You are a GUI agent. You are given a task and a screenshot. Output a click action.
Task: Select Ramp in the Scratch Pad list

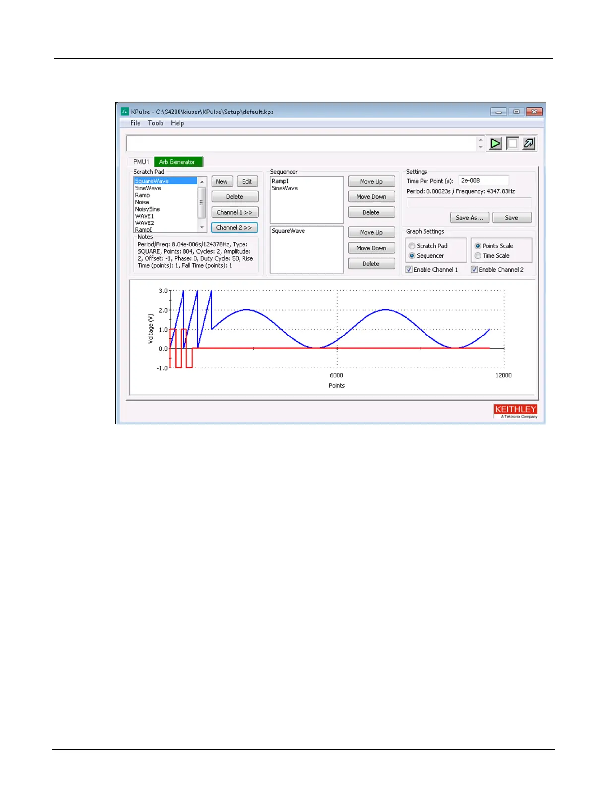pyautogui.click(x=166, y=195)
